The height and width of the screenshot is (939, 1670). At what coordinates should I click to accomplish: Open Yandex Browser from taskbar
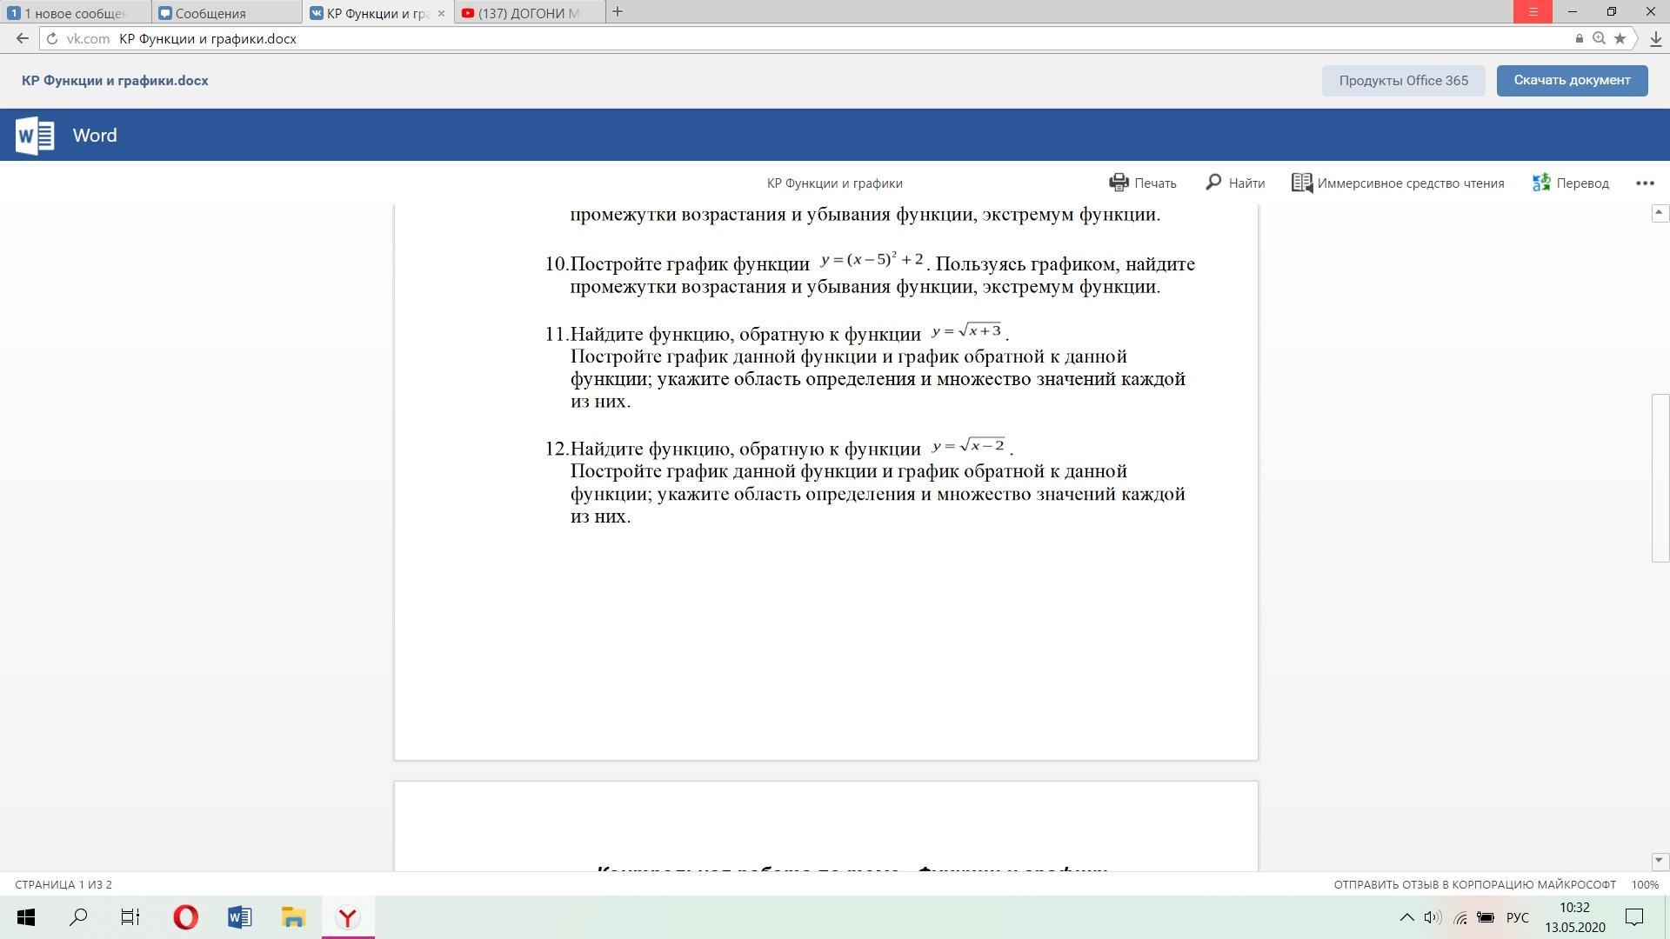coord(348,917)
